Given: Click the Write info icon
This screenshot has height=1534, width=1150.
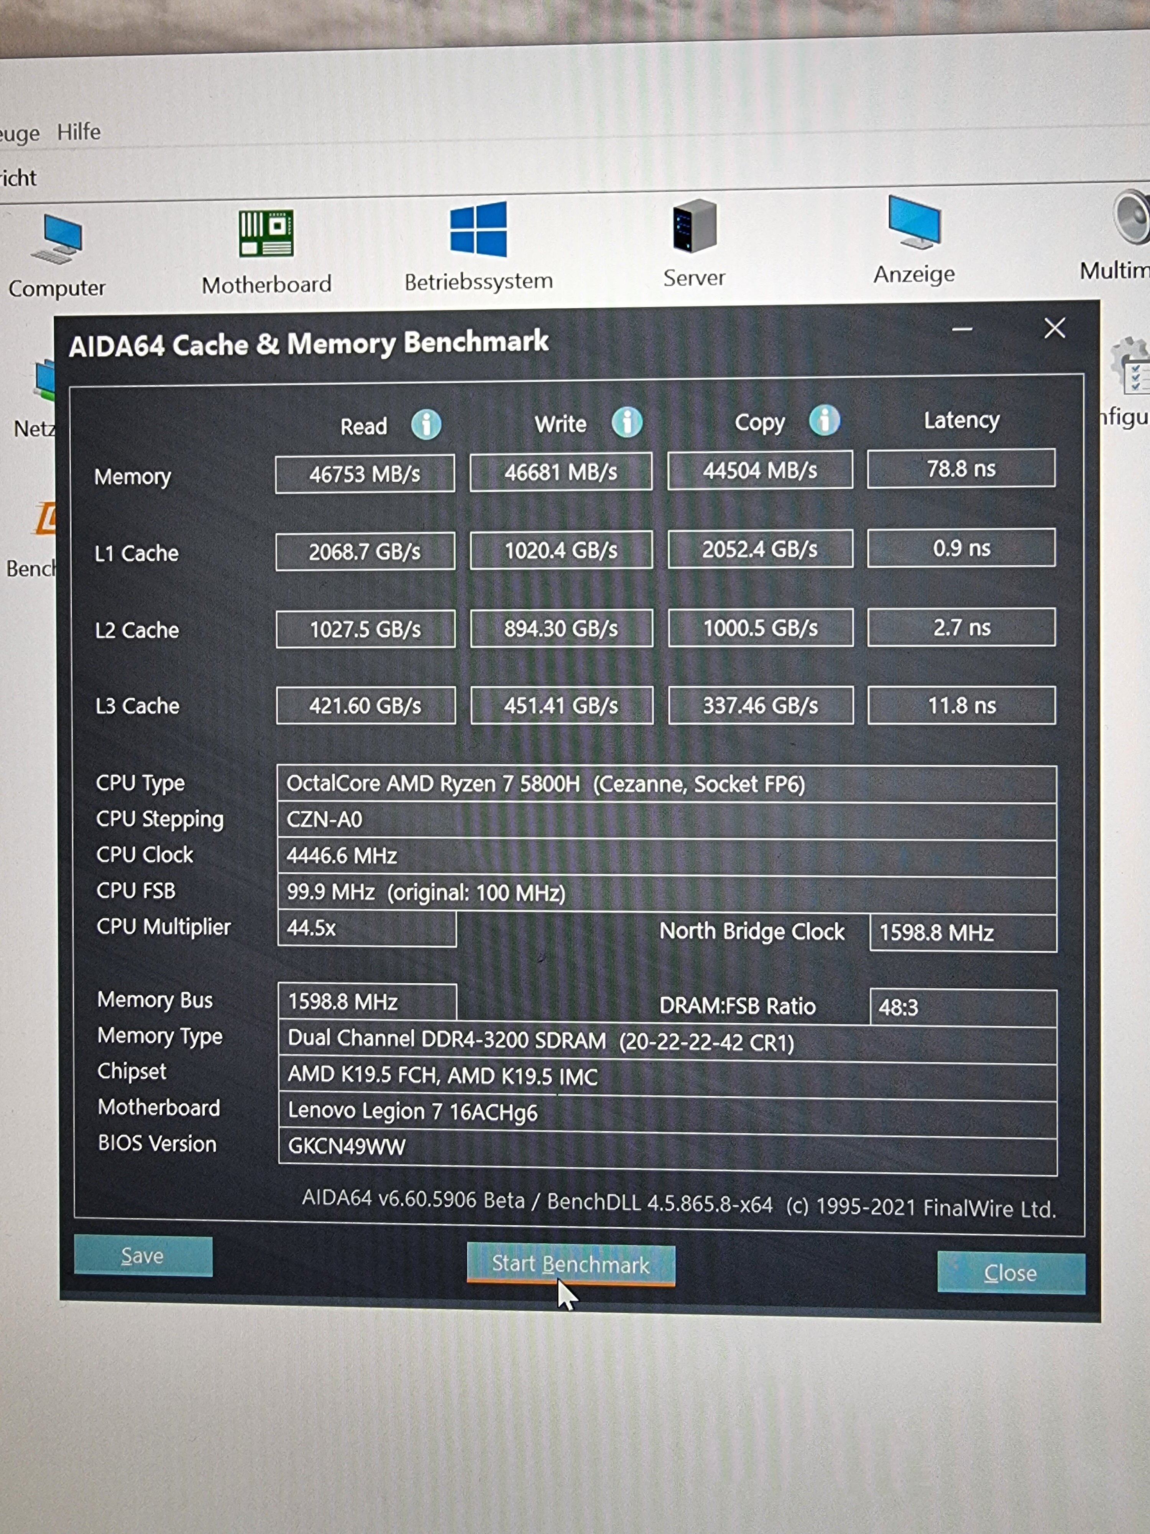Looking at the screenshot, I should (627, 422).
